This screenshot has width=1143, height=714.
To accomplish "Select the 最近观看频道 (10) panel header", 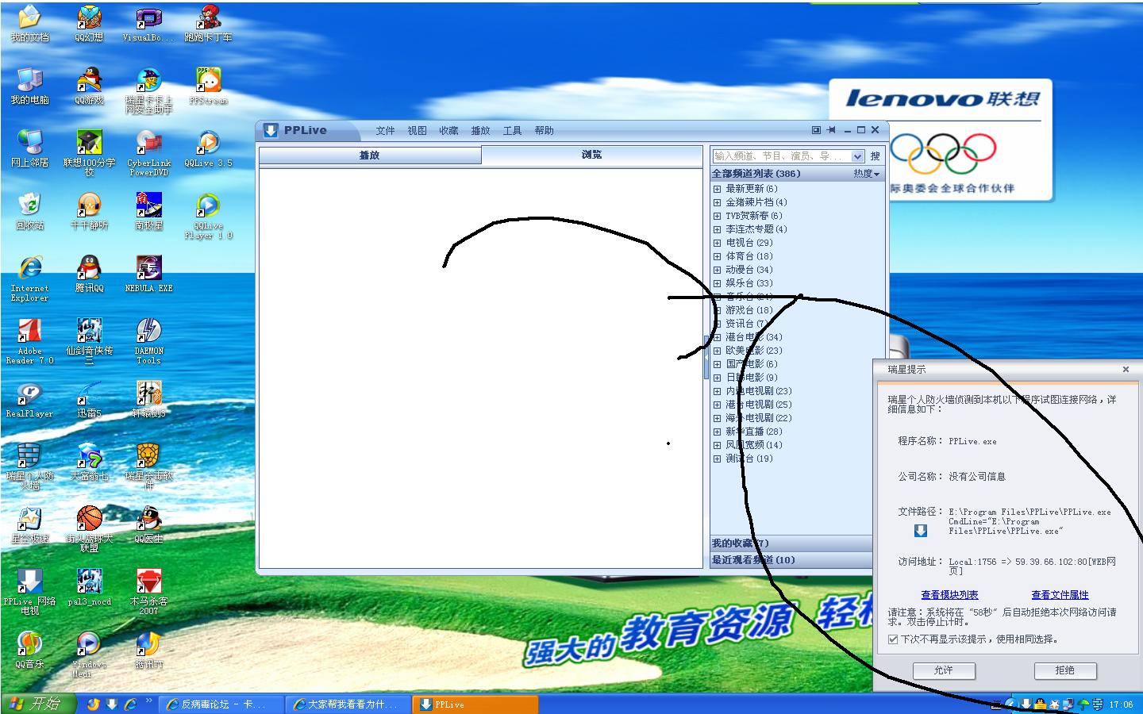I will coord(797,560).
